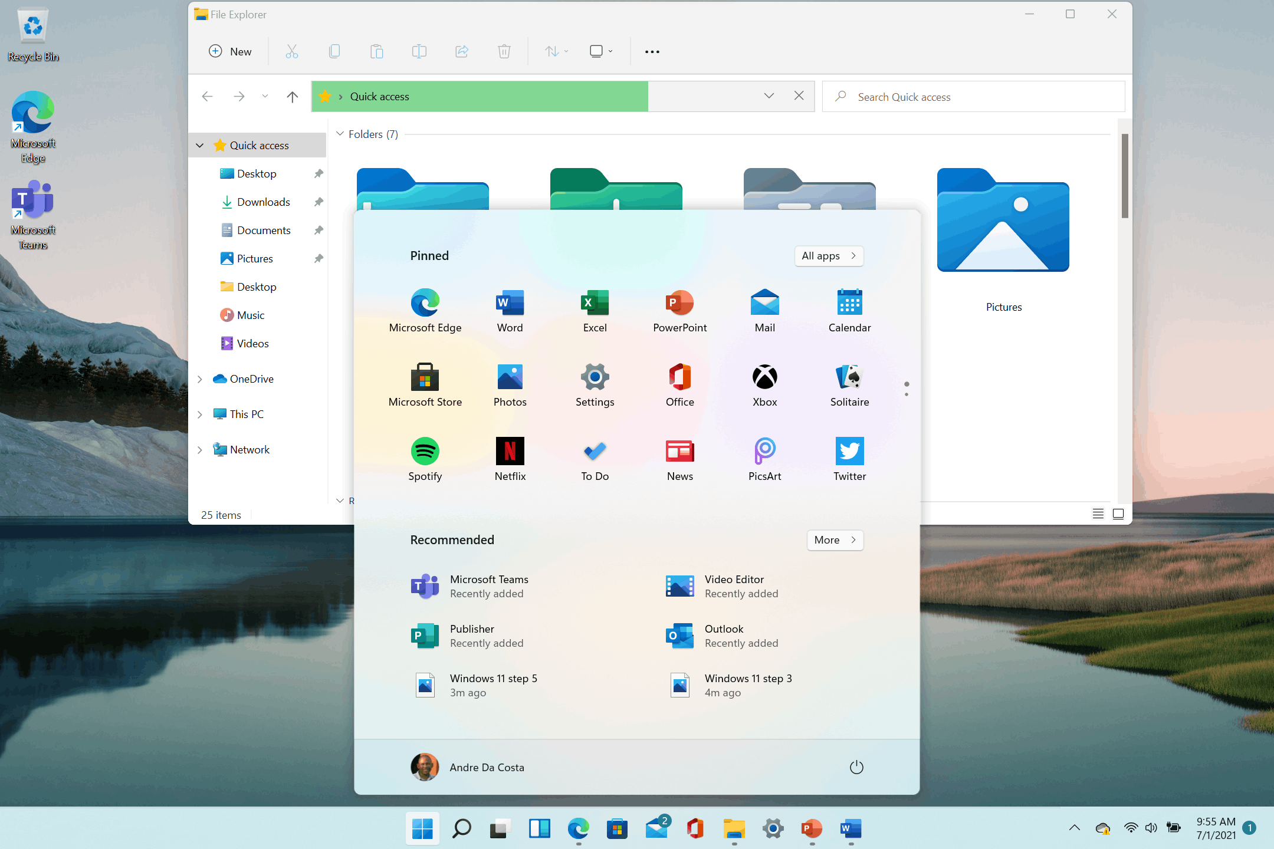
Task: Open the pinned Calendar app
Action: [x=850, y=311]
